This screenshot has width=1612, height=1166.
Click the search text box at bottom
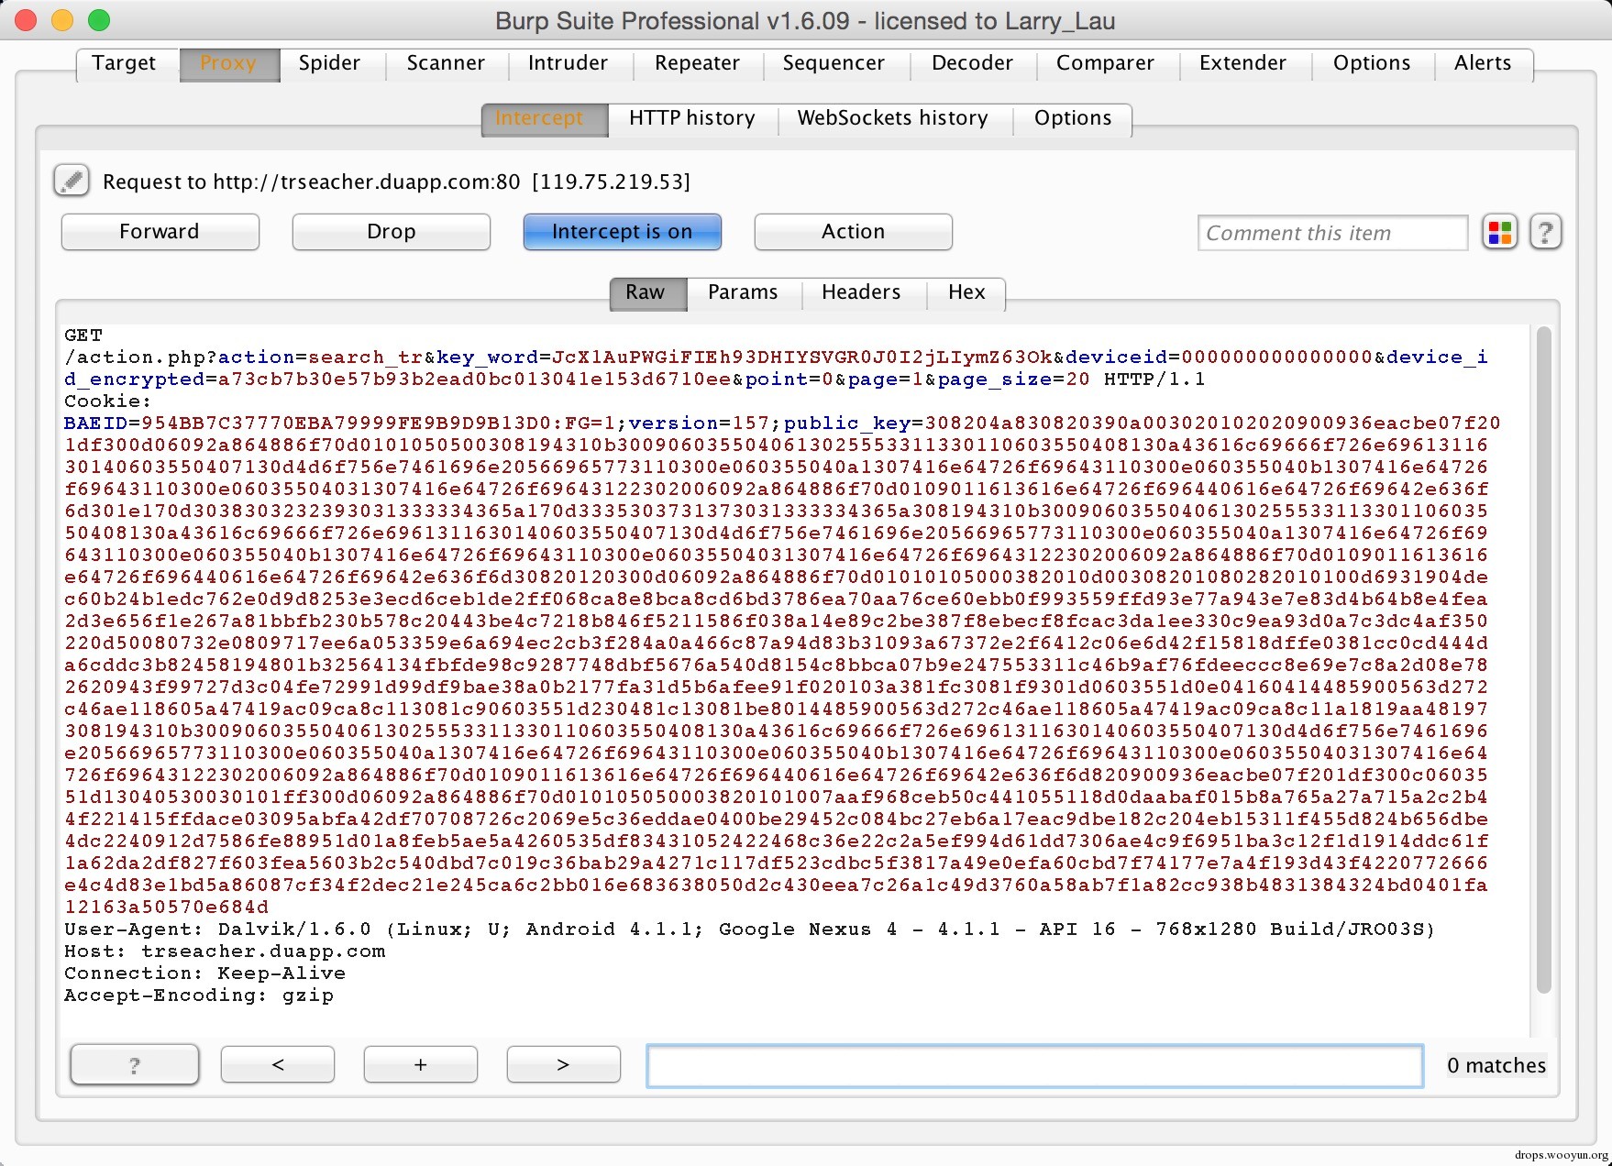1035,1066
